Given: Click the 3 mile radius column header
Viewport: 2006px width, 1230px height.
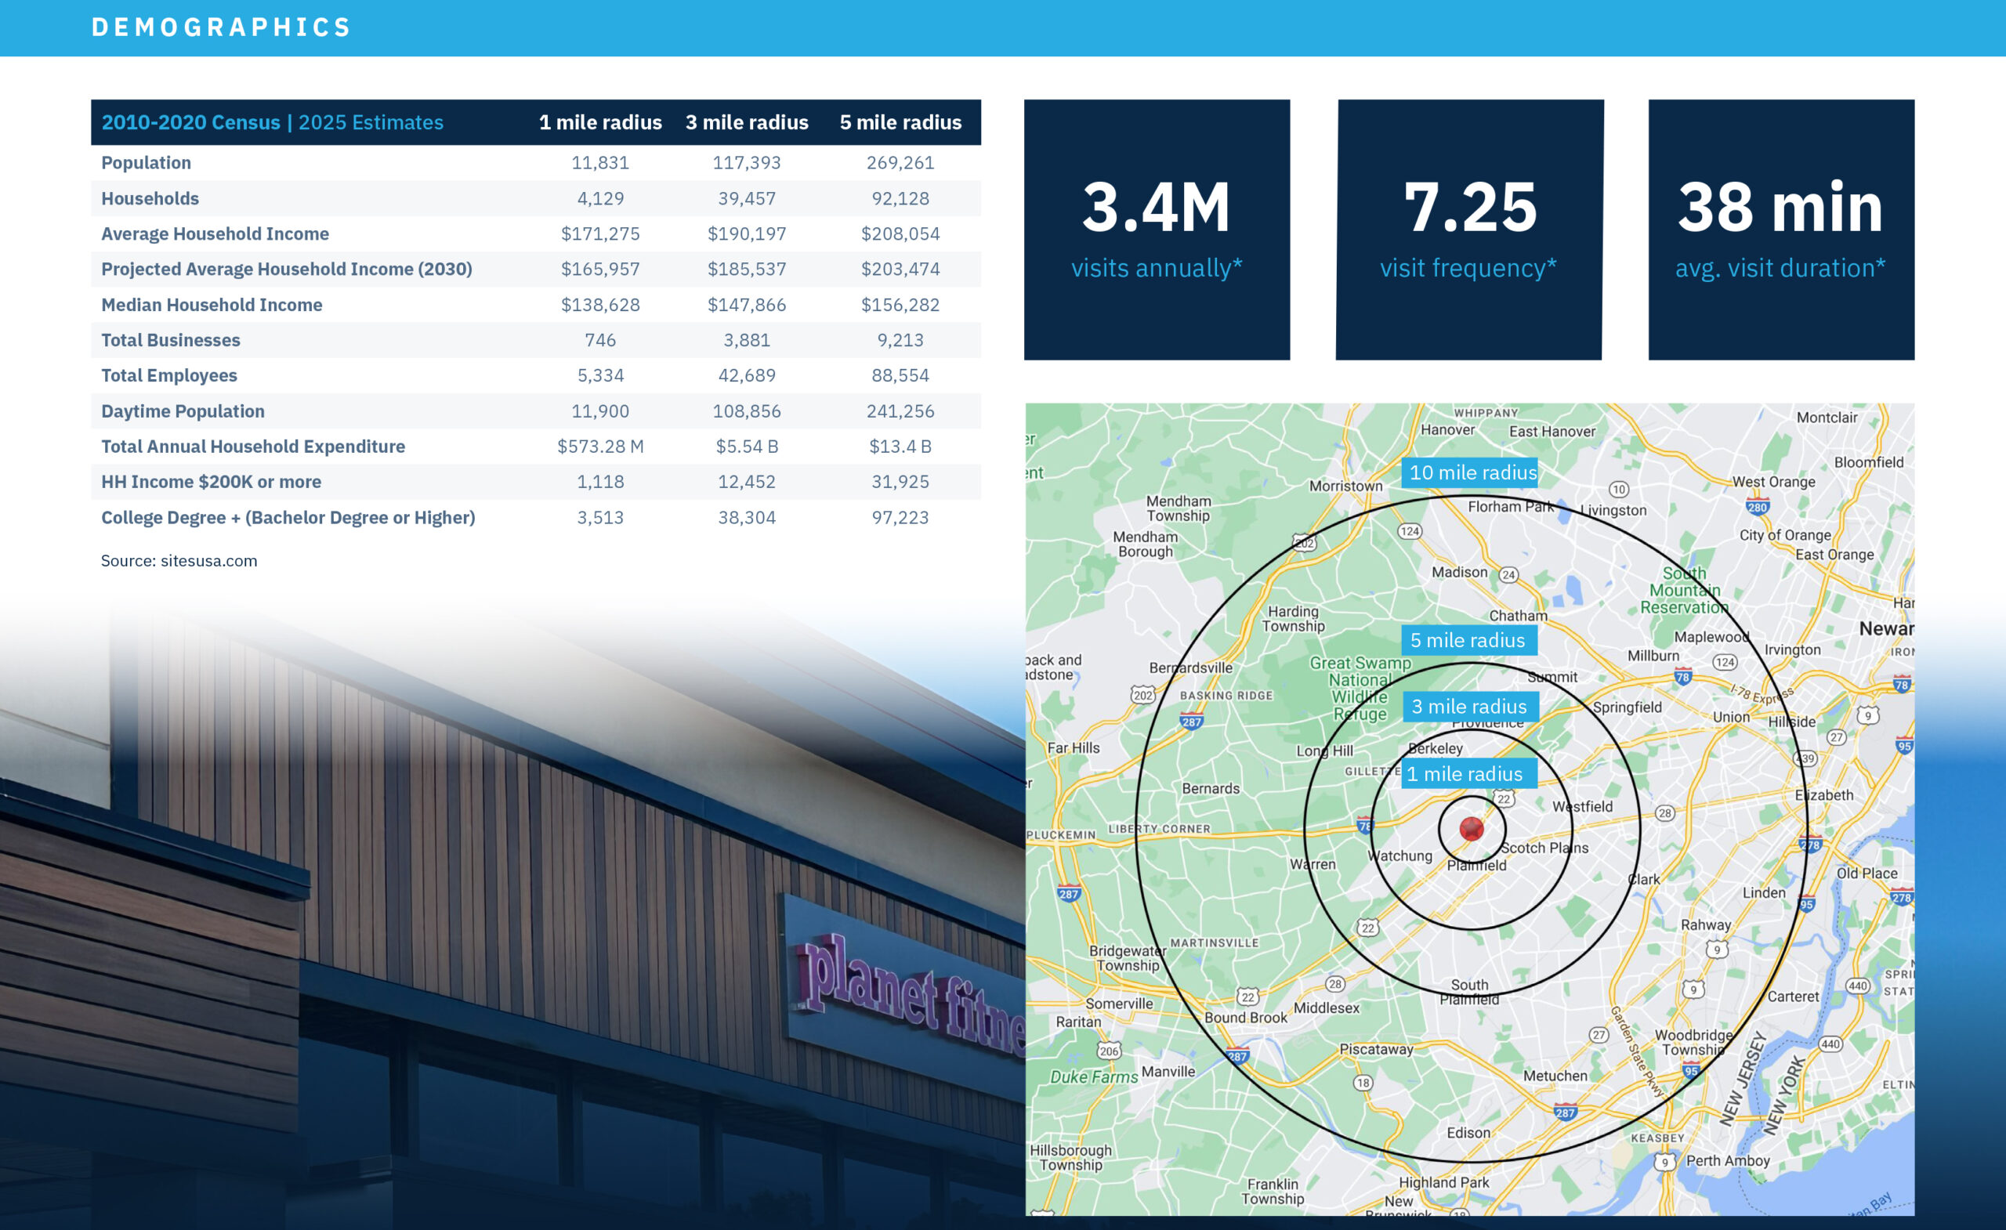Looking at the screenshot, I should (747, 122).
